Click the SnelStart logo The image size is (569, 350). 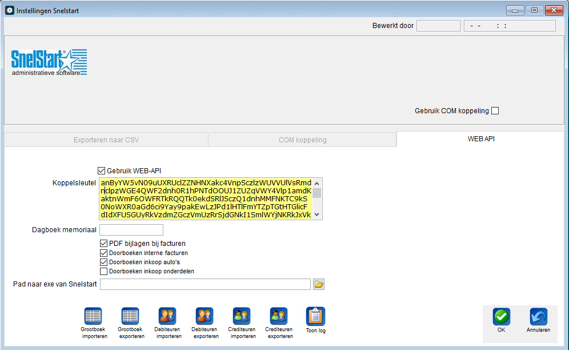[x=49, y=62]
